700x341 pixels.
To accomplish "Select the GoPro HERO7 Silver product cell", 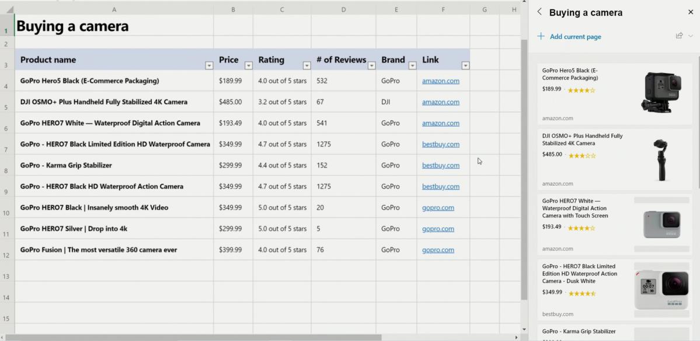I will (x=114, y=228).
